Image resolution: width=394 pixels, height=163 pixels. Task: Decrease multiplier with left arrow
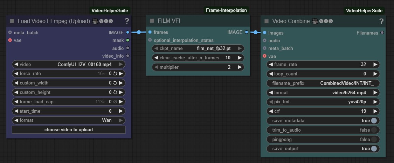[x=156, y=67]
